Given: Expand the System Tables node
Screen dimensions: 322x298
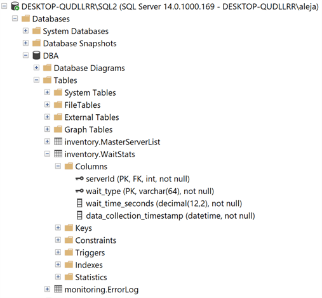Looking at the screenshot, I should [x=47, y=92].
